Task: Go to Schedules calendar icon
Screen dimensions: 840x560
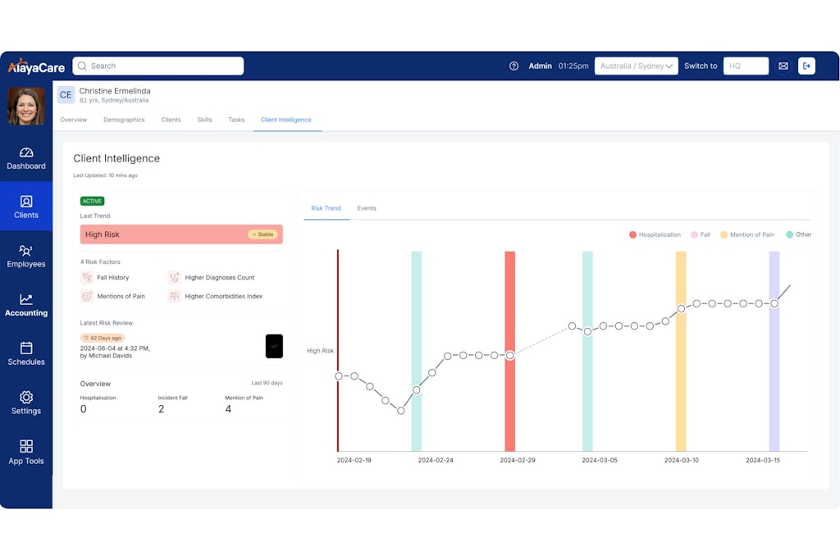Action: pos(26,348)
